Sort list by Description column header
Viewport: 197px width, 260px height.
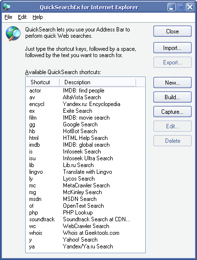(97, 82)
